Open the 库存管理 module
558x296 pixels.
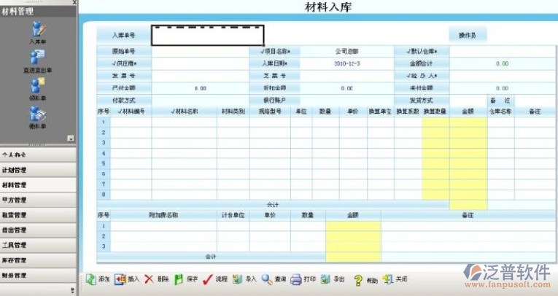tap(38, 260)
